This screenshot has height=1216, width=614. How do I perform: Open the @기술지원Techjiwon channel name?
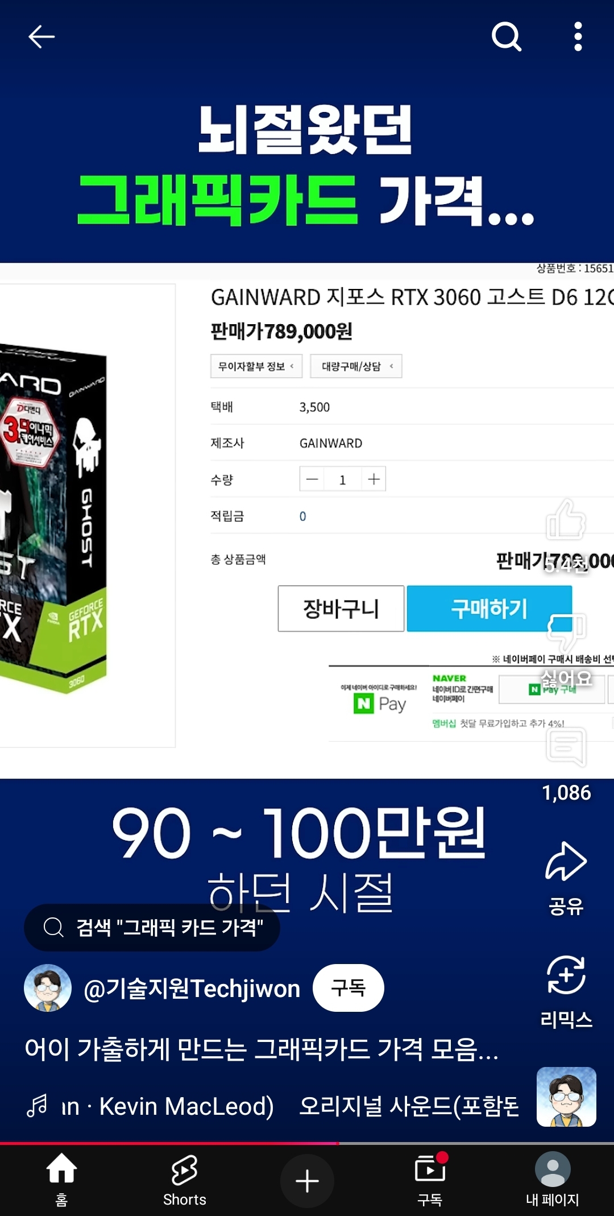[x=192, y=988]
